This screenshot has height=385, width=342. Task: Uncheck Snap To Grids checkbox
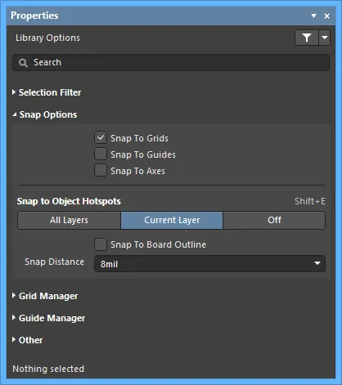coord(101,138)
